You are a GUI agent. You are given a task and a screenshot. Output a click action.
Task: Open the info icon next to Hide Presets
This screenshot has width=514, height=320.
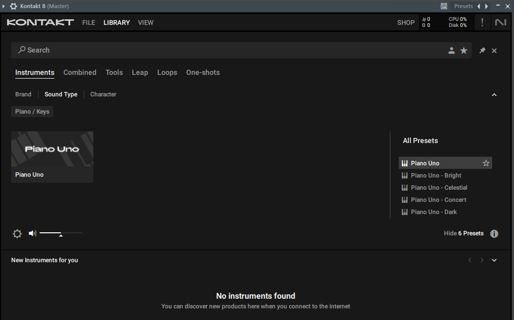pos(494,233)
